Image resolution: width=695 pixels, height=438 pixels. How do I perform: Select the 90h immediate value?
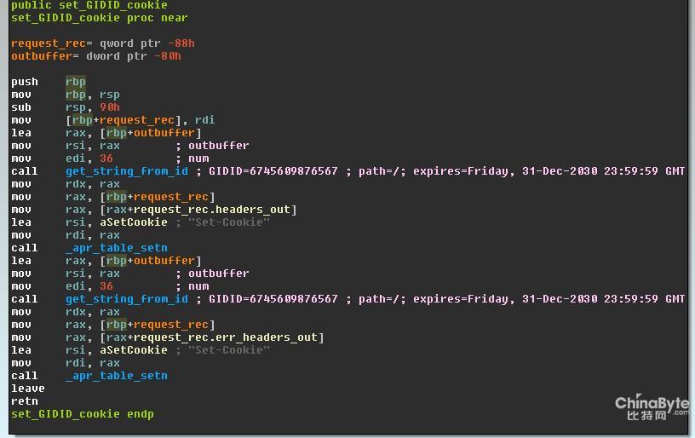point(110,107)
